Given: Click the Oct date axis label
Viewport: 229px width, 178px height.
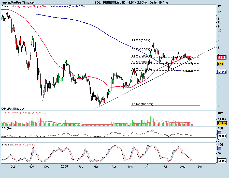Looking at the screenshot, I should [x=13, y=167].
